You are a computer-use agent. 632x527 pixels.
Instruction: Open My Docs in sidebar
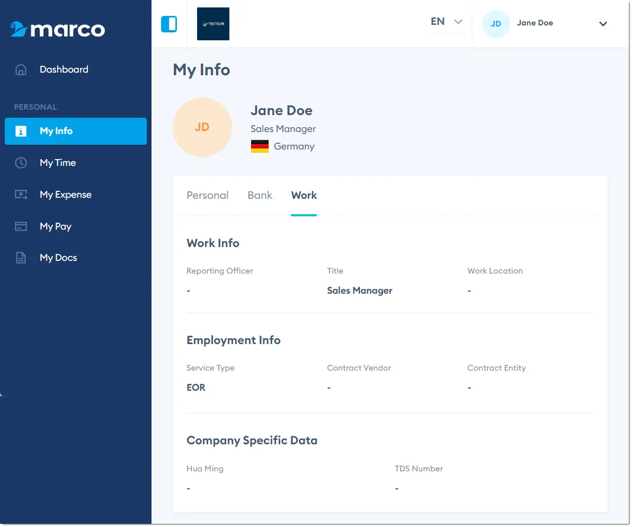76,258
